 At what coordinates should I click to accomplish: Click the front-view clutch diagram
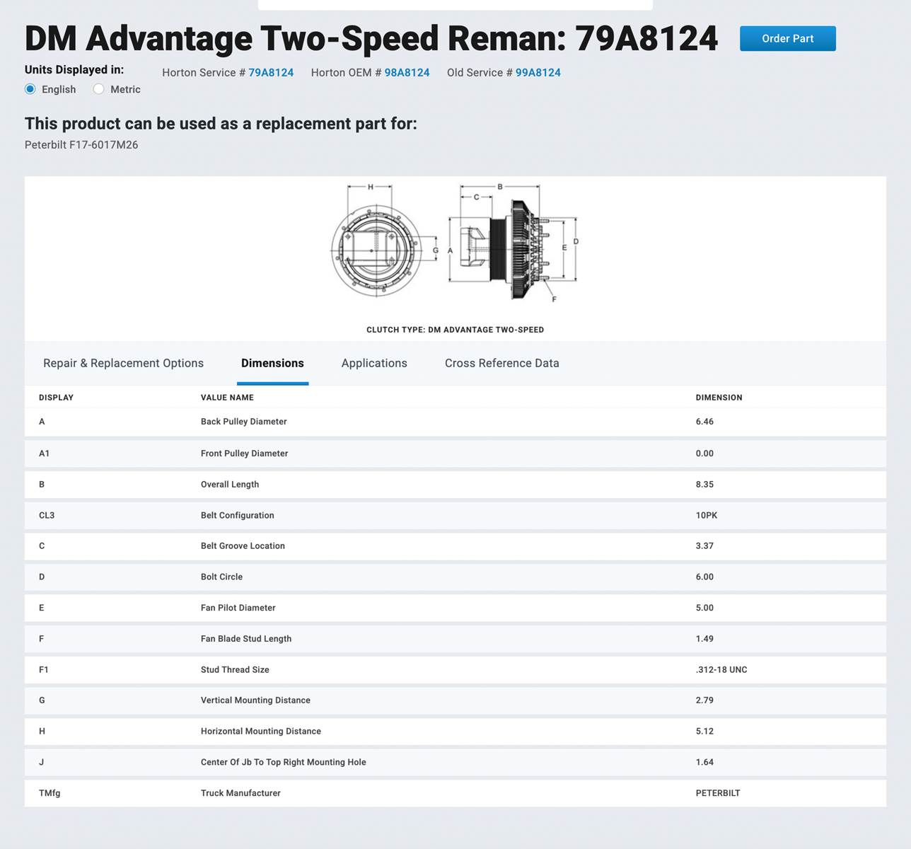(375, 250)
